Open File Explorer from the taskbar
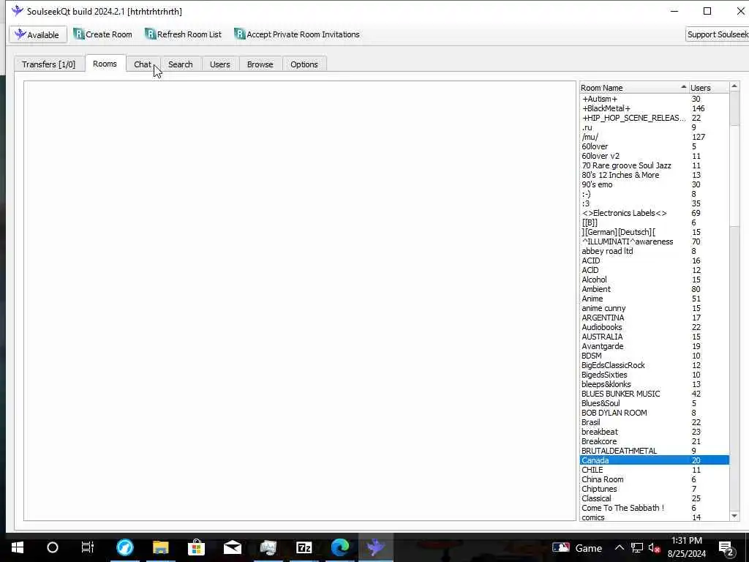 coord(160,547)
